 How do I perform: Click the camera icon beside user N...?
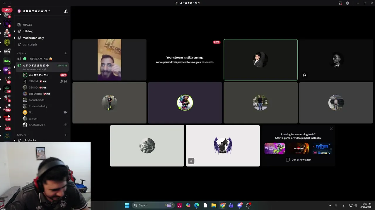click(66, 112)
